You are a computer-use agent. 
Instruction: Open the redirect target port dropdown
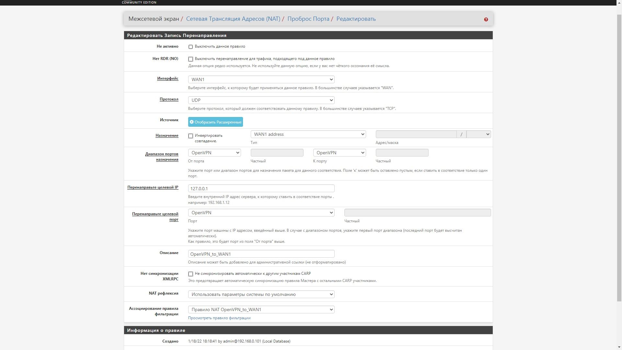tap(261, 213)
